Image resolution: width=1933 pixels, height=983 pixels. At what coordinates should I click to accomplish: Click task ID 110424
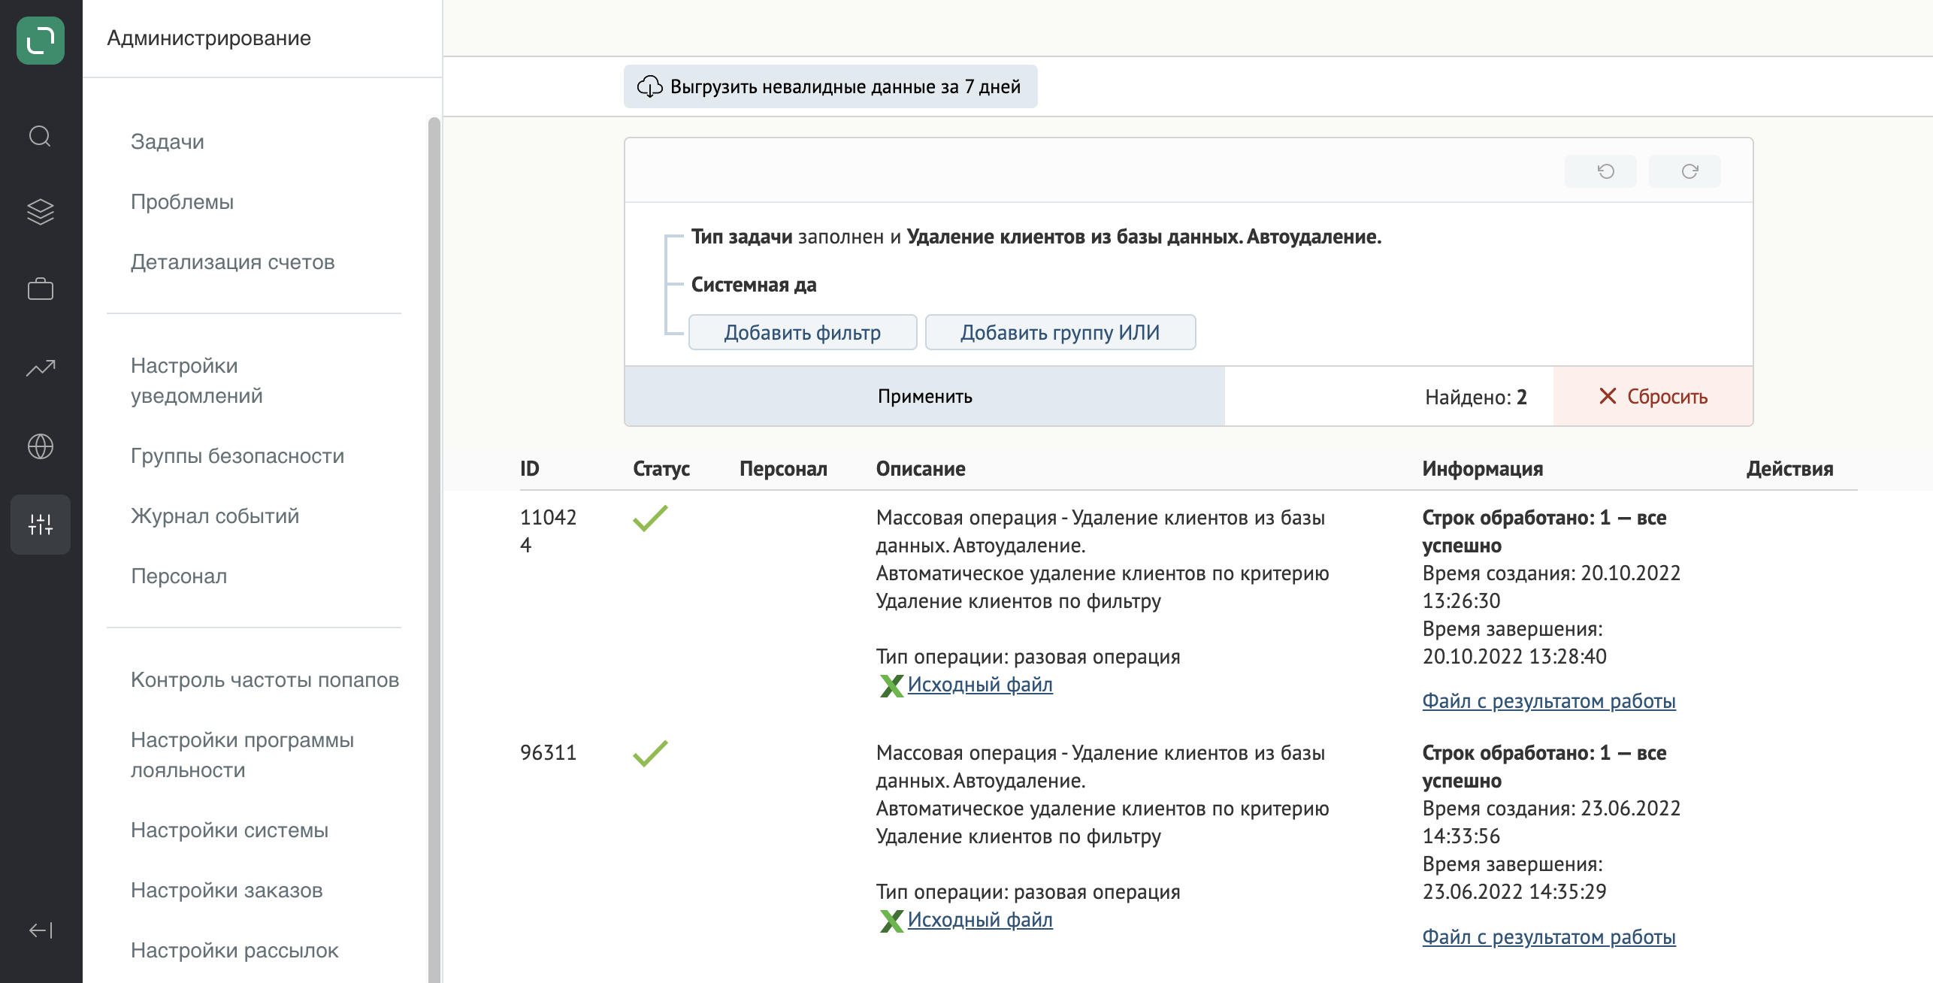[549, 531]
